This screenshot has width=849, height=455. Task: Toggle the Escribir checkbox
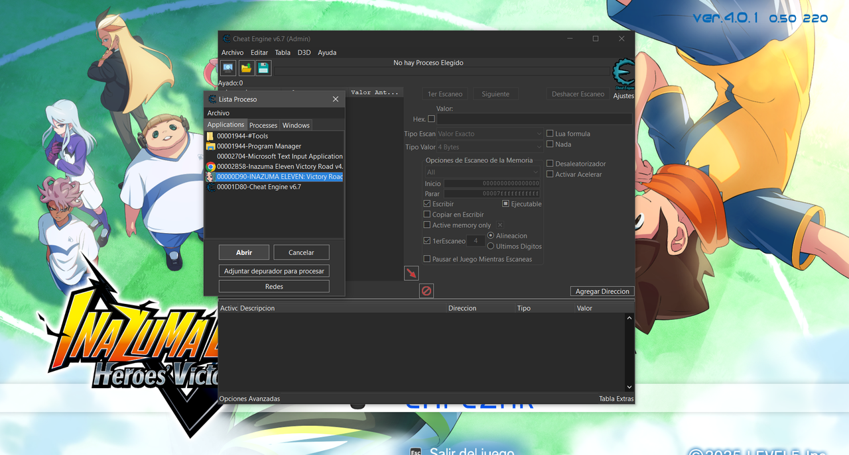click(x=427, y=204)
